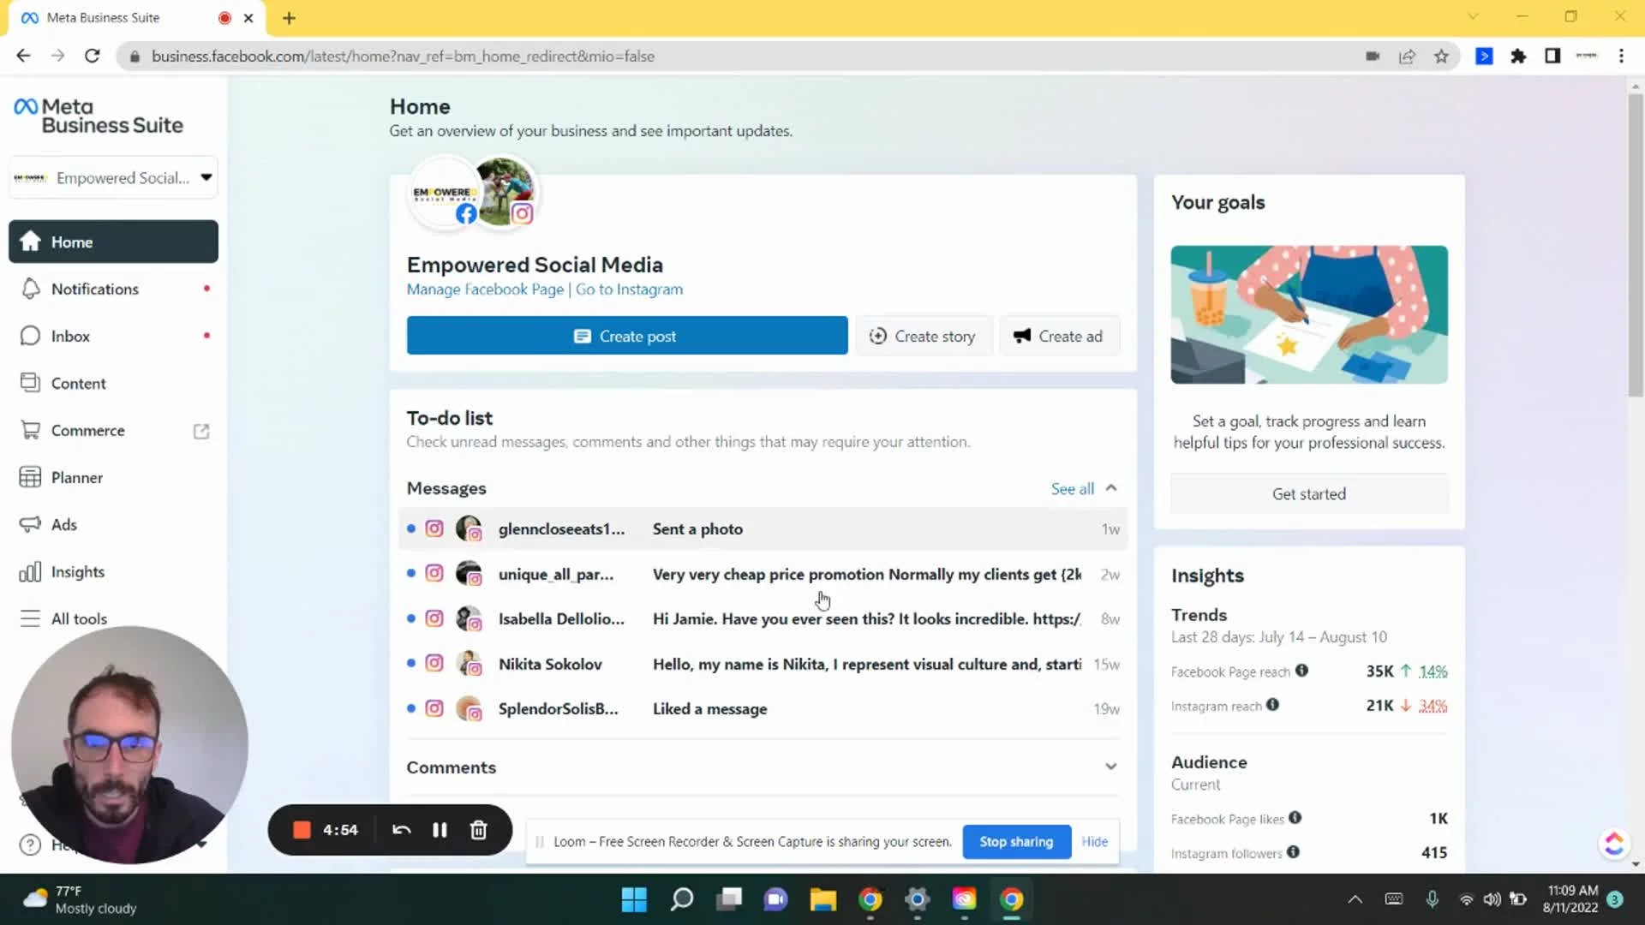Click the Meta Business Suite logo
Image resolution: width=1645 pixels, height=925 pixels.
point(99,116)
